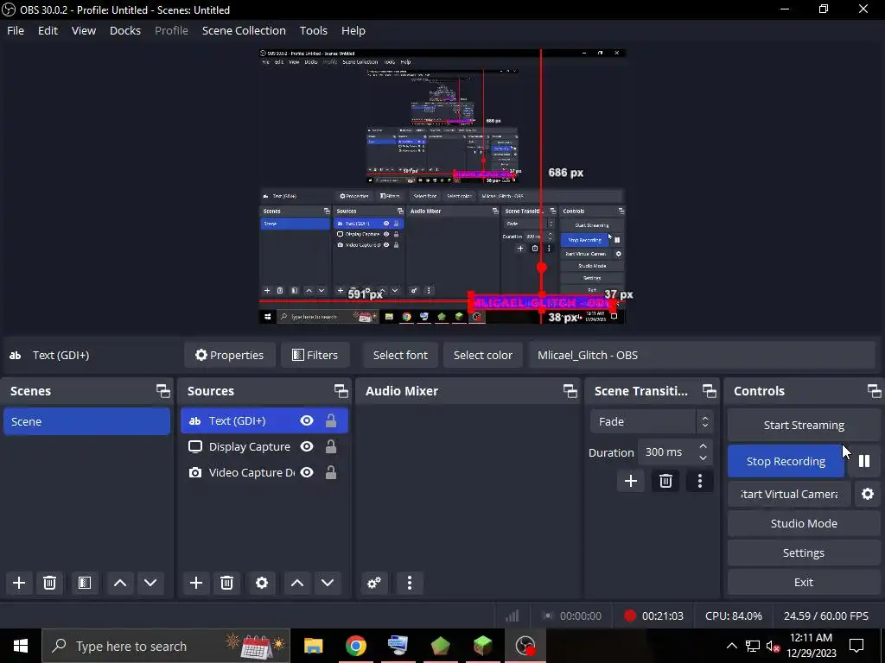Open virtual camera settings gear
Image resolution: width=885 pixels, height=663 pixels.
(868, 494)
